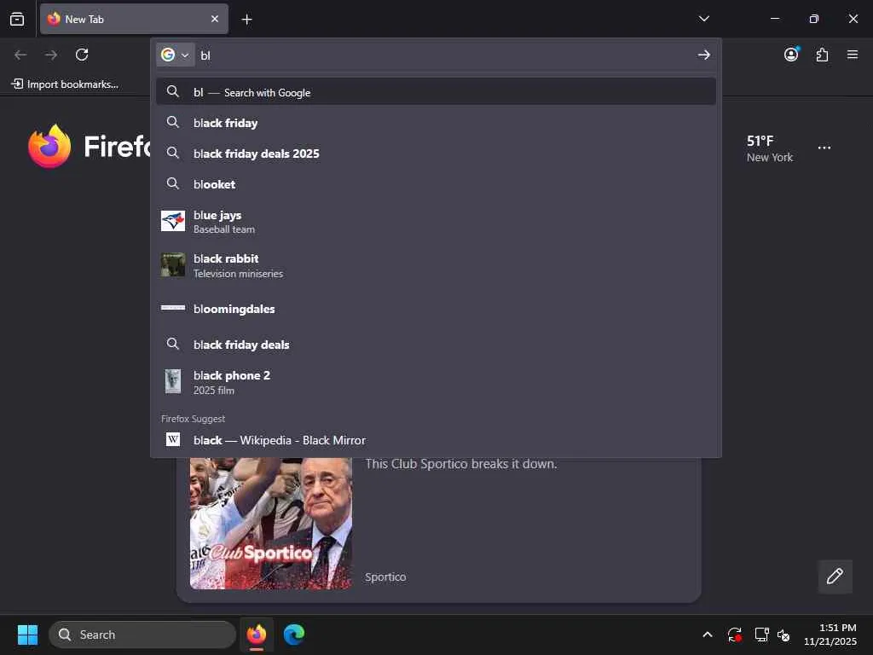The width and height of the screenshot is (873, 655).
Task: Click the 'This Club Sportico breaks it down' text
Action: coord(461,463)
